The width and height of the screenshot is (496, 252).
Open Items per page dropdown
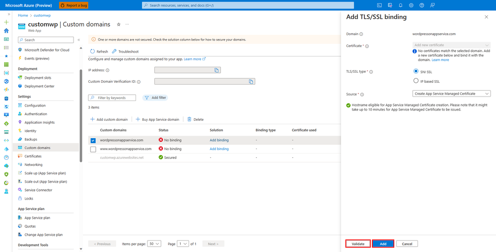pyautogui.click(x=155, y=244)
